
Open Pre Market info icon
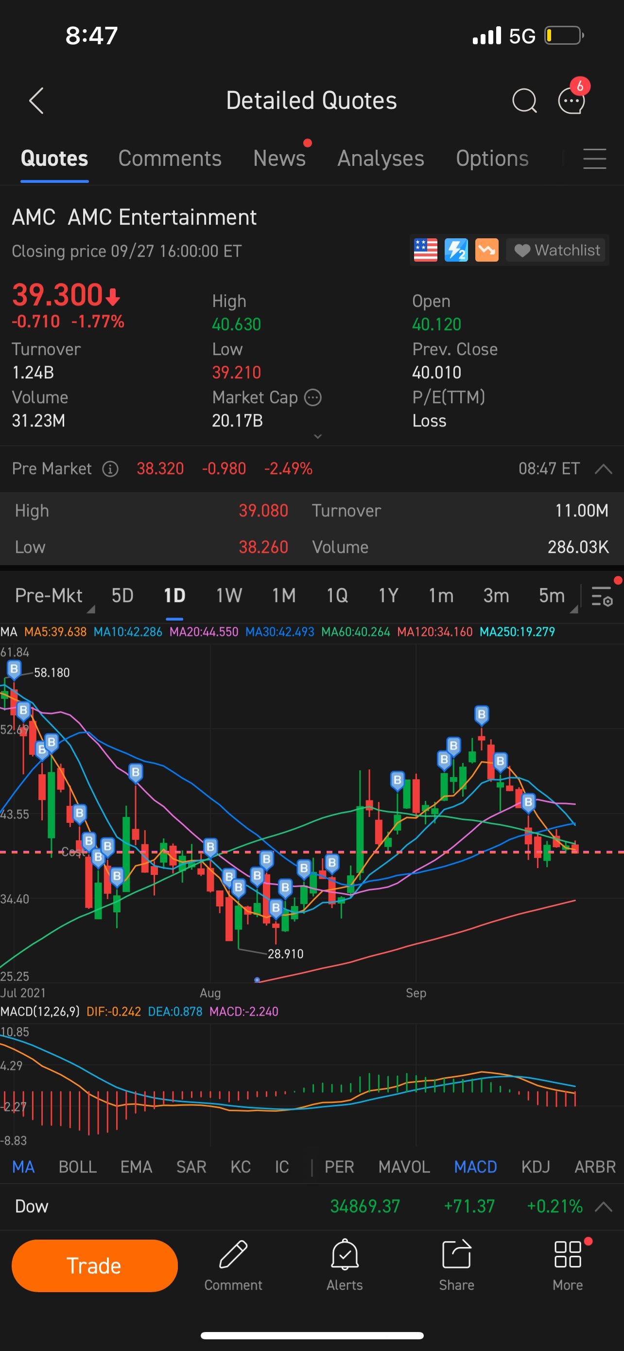click(x=110, y=469)
